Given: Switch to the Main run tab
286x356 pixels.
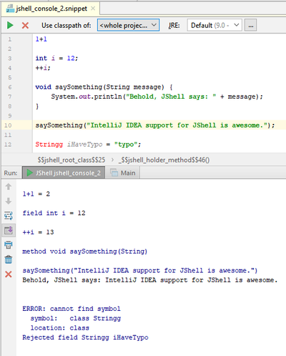Looking at the screenshot, I should 122,173.
